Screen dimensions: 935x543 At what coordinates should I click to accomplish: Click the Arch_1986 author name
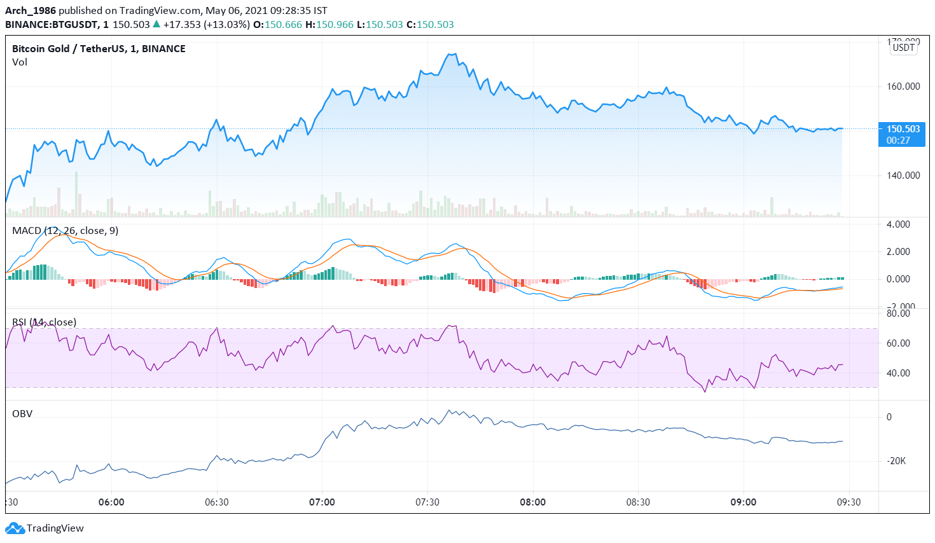point(31,11)
